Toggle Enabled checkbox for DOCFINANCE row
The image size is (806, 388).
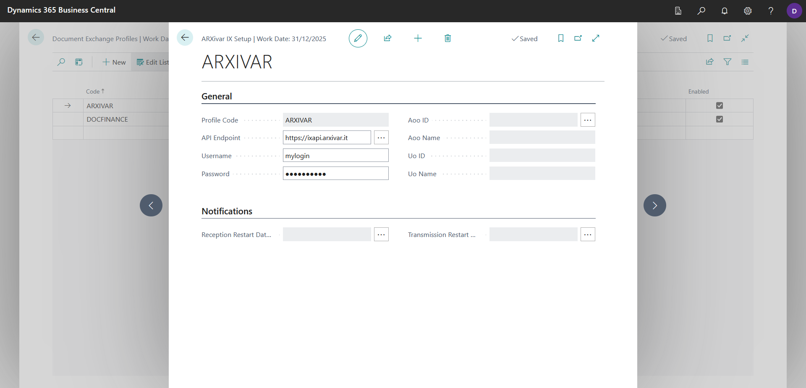720,119
